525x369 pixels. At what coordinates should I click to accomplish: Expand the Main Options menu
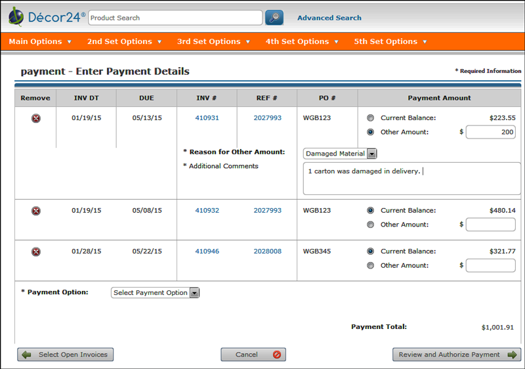[40, 41]
